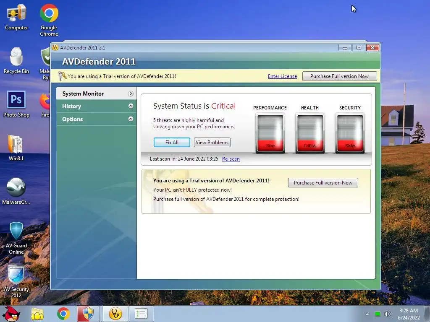Select the System Monitor section

[96, 93]
